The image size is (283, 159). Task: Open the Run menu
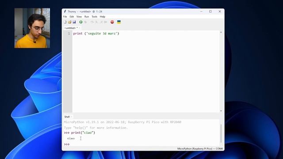click(87, 17)
